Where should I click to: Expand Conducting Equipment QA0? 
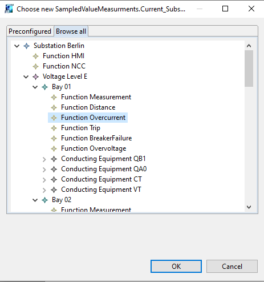point(44,170)
